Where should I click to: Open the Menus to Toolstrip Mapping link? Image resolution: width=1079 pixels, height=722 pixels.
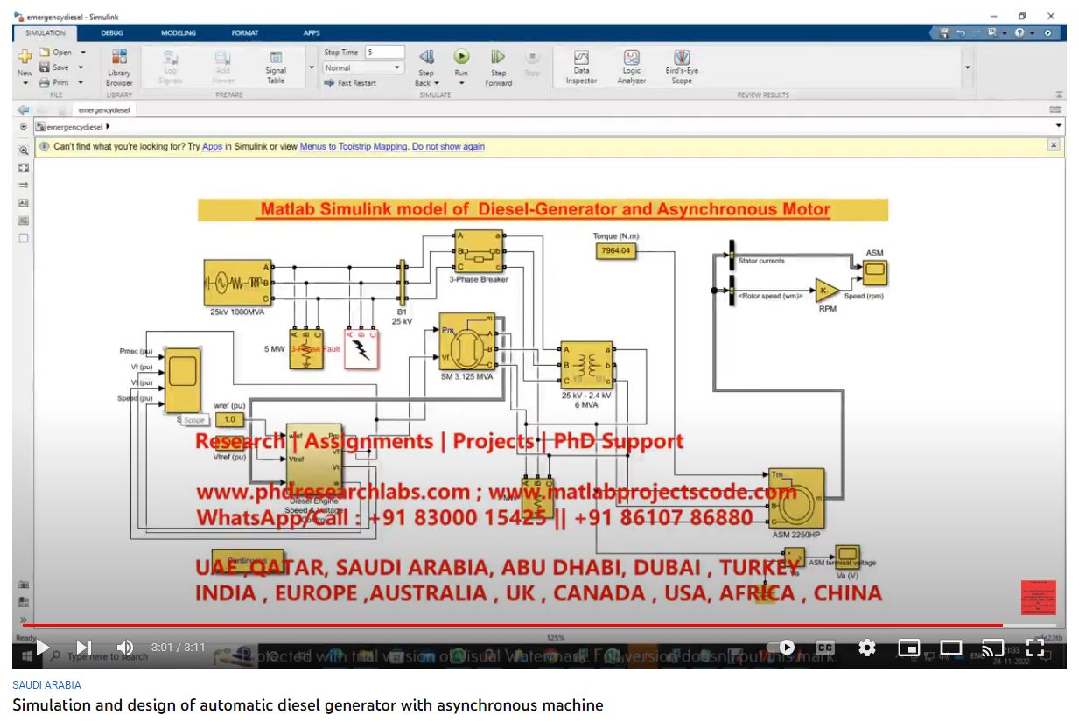(354, 147)
